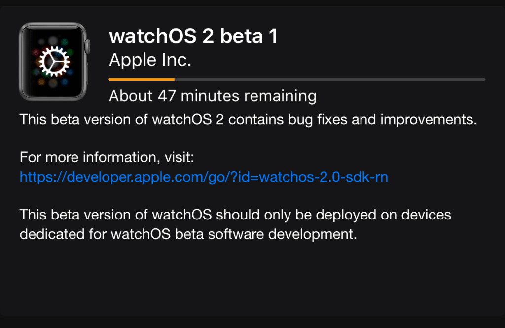Open the developer.apple.com release notes link
The width and height of the screenshot is (505, 328).
point(204,176)
